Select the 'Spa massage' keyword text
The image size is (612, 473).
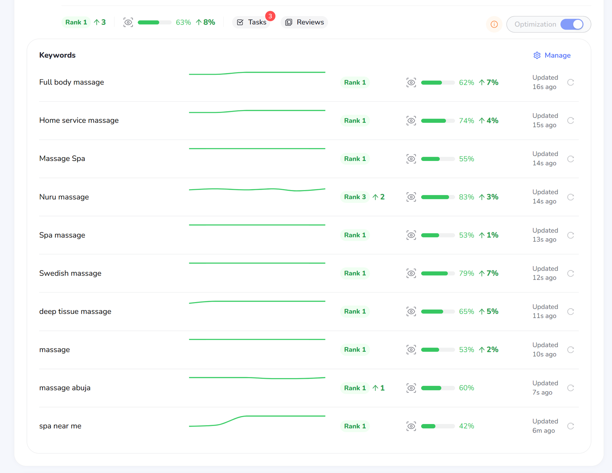pos(62,235)
